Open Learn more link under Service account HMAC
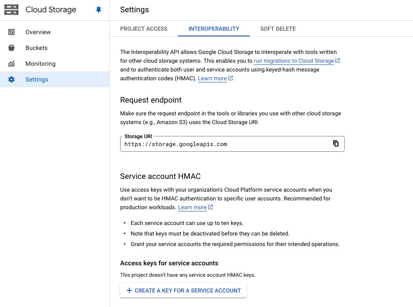The width and height of the screenshot is (413, 307). 192,207
